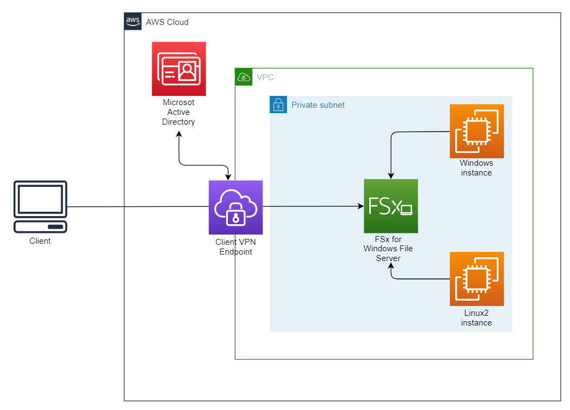Click the 'Windows instance' caption

pos(476,168)
